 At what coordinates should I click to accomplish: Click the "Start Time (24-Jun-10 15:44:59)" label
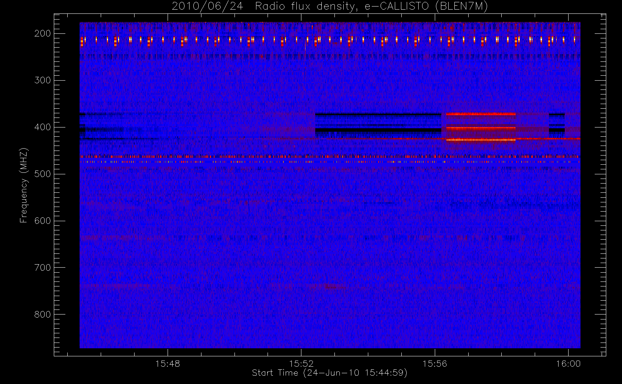pyautogui.click(x=329, y=373)
